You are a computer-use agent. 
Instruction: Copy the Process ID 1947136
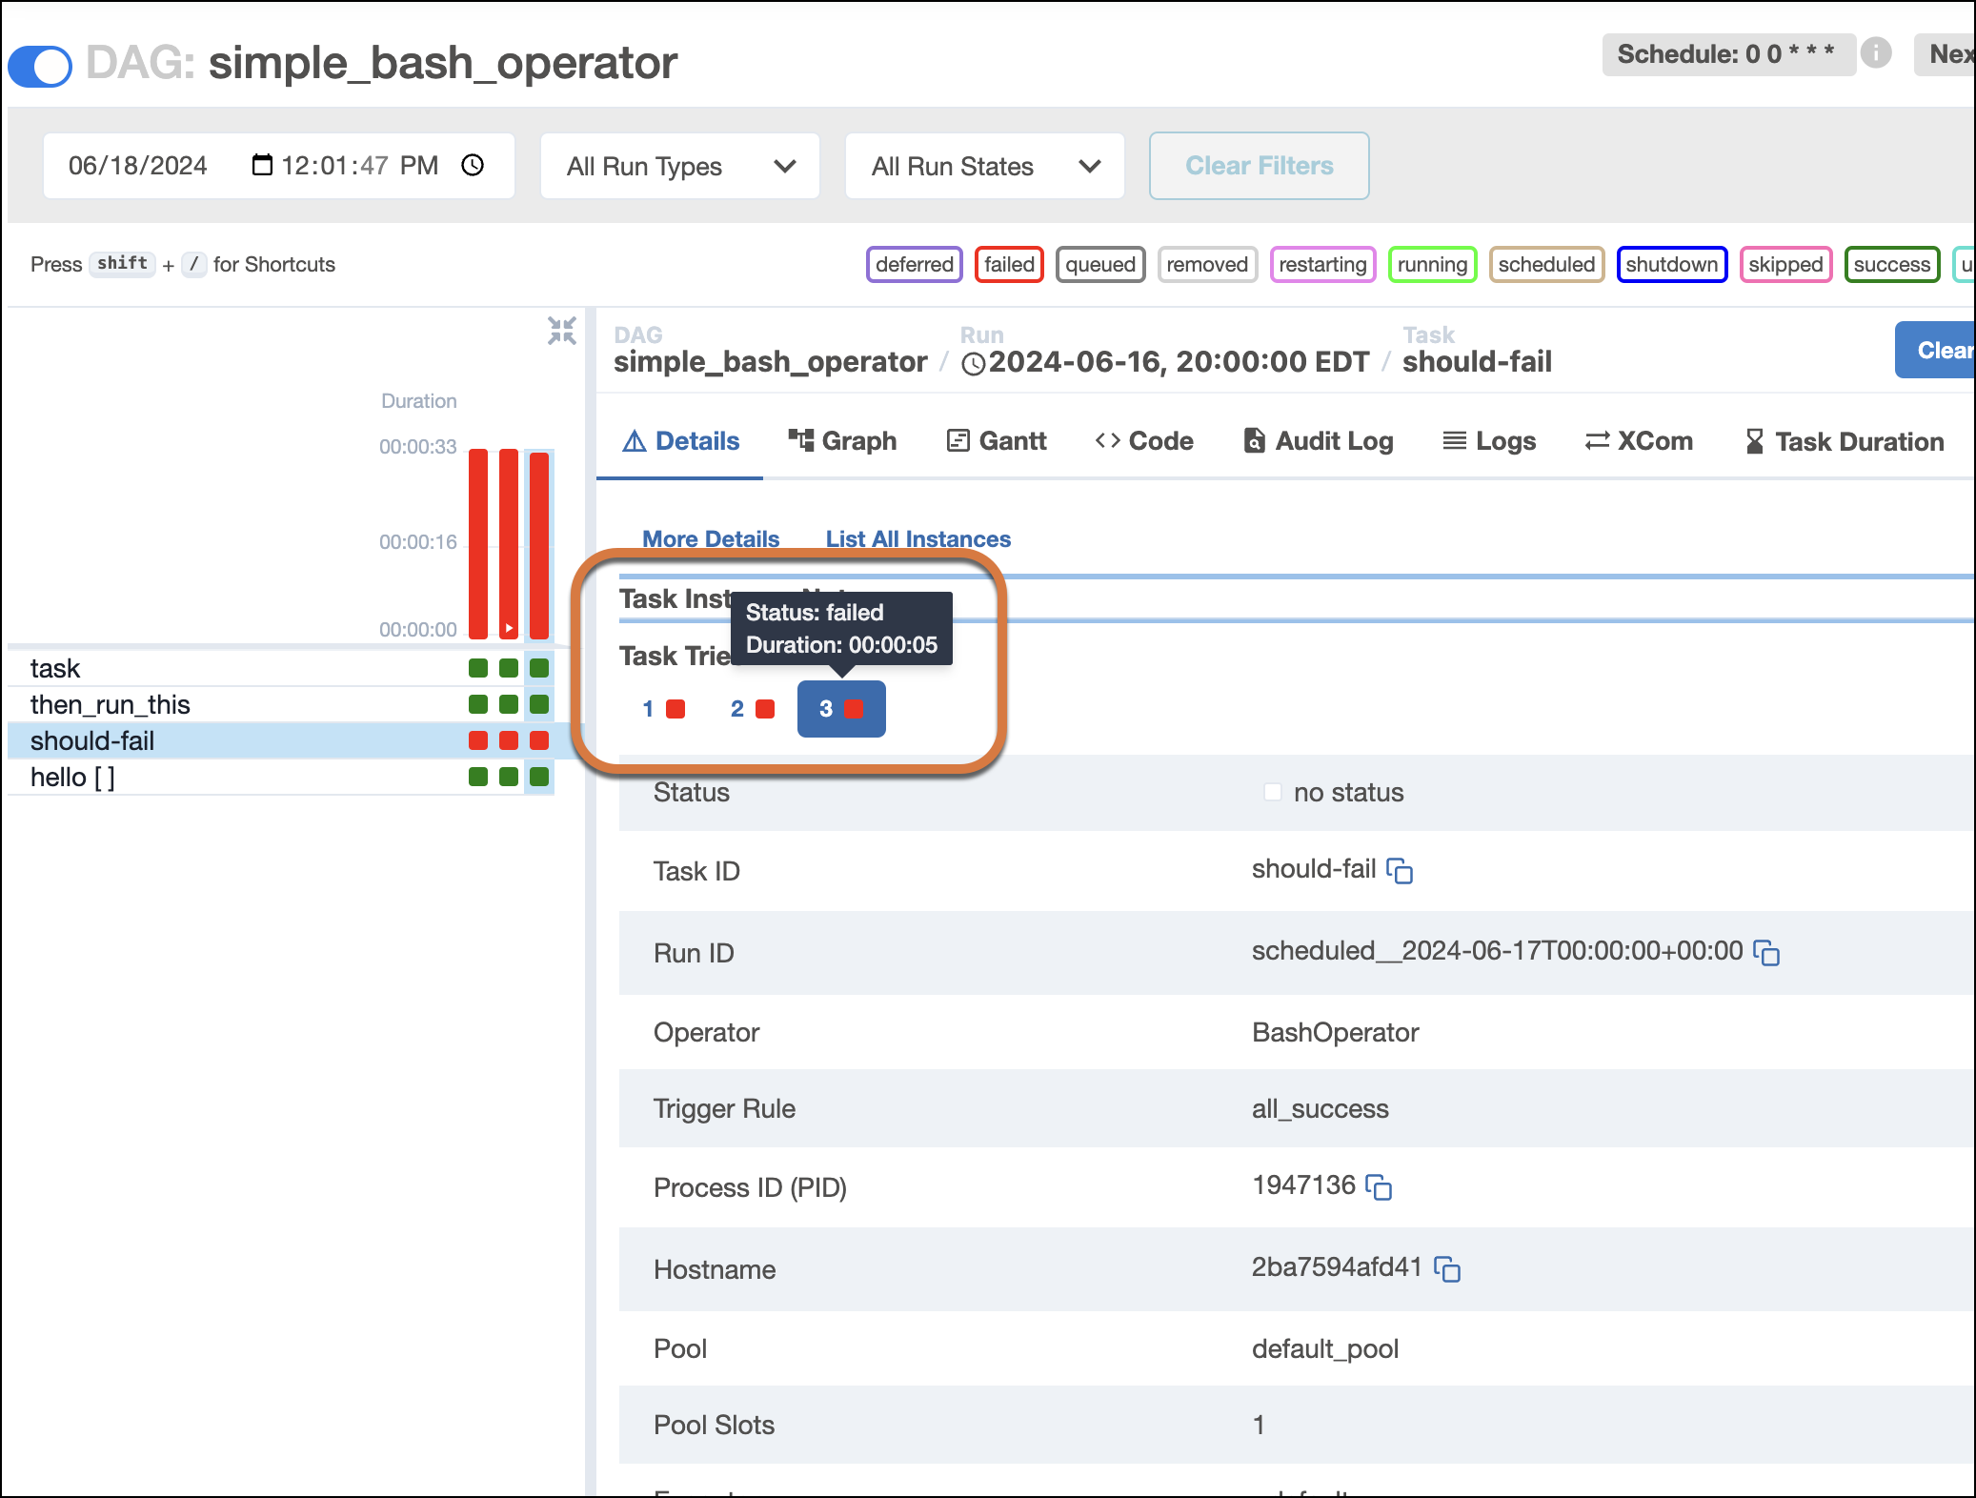coord(1379,1187)
